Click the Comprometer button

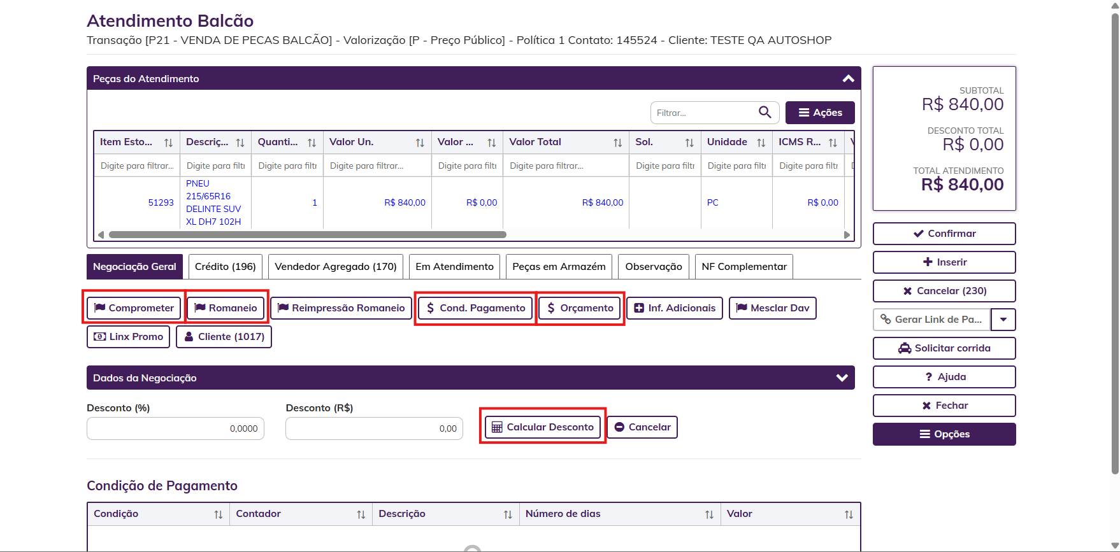(134, 308)
